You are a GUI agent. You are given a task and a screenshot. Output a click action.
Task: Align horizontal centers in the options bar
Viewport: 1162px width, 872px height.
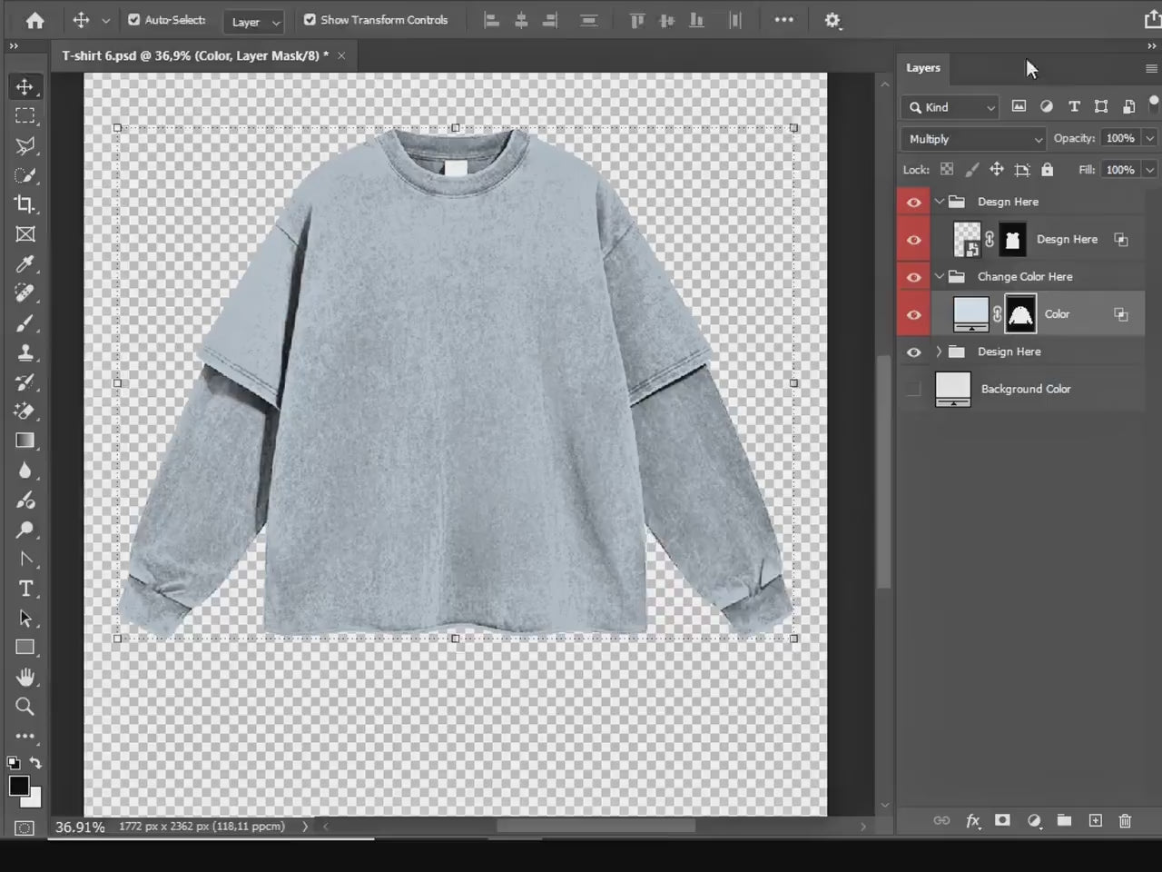click(x=520, y=19)
